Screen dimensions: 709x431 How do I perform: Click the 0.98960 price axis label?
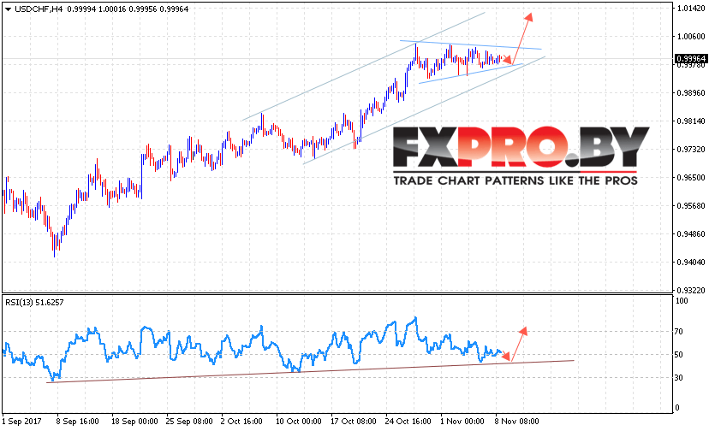(x=691, y=93)
